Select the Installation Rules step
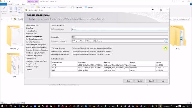Image resolution: width=192 pixels, height=108 pixels. pyautogui.click(x=31, y=34)
